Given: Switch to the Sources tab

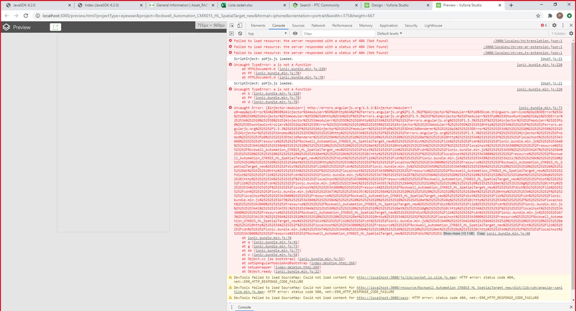Looking at the screenshot, I should coord(298,25).
